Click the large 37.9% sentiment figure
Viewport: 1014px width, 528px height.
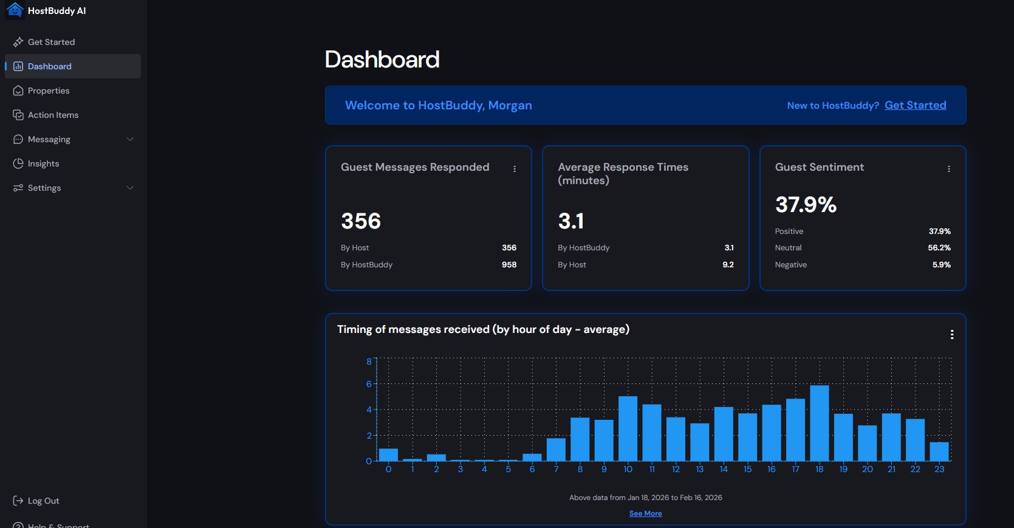(806, 205)
